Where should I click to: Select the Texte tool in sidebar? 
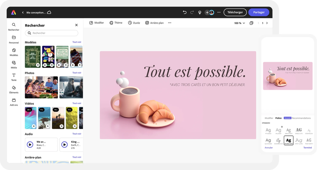click(x=14, y=77)
